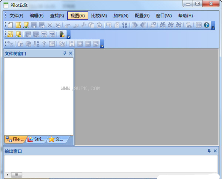This screenshot has height=179, width=222.
Task: Open the 加密(N) menu
Action: (121, 16)
